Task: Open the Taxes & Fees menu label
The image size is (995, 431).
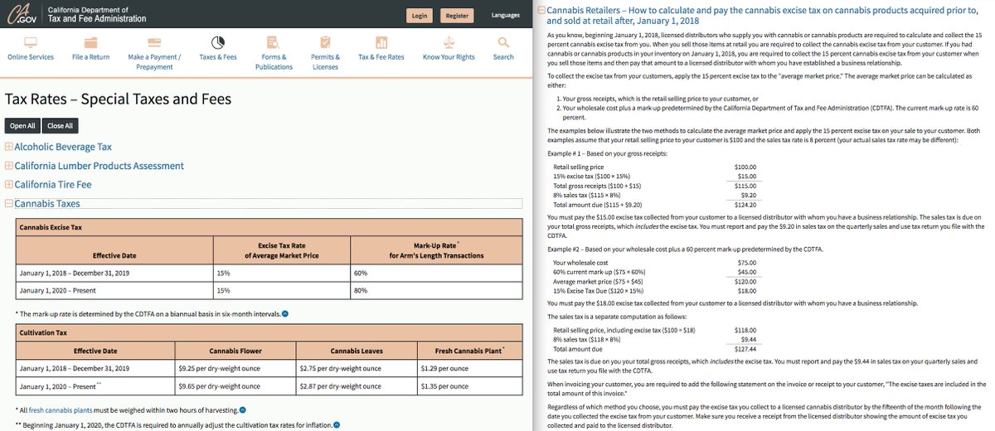Action: [218, 57]
